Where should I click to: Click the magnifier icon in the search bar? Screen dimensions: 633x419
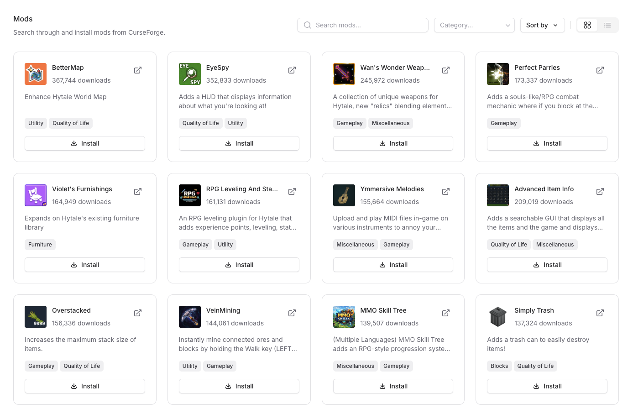308,25
